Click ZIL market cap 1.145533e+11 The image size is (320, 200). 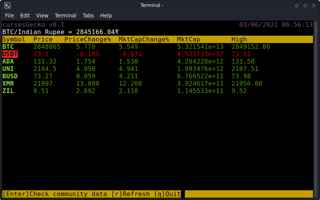200,91
